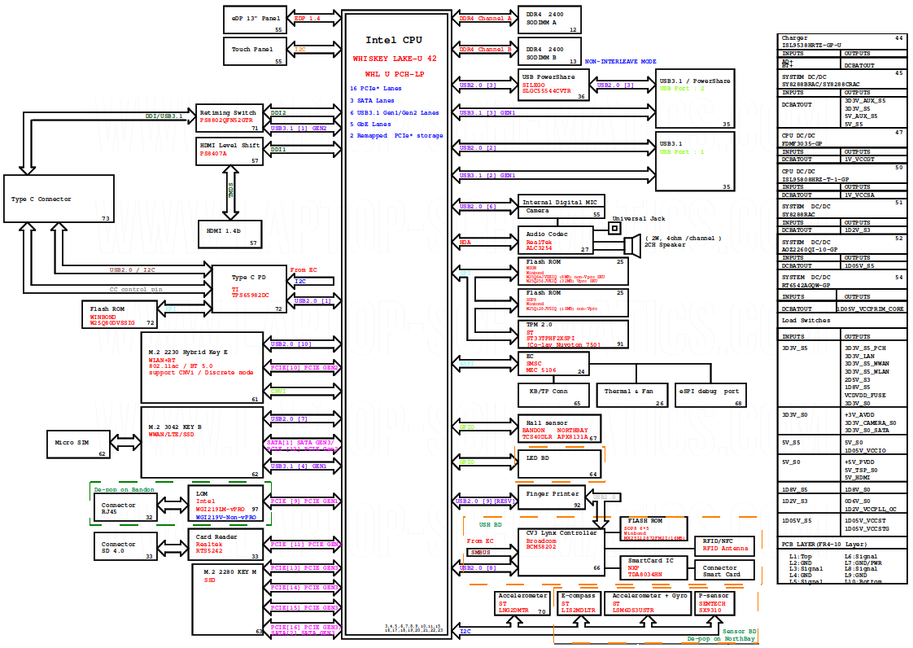Image resolution: width=913 pixels, height=648 pixels.
Task: Select the WINBOND W25Q80DVSSIG Flash ROM block
Action: pyautogui.click(x=120, y=315)
